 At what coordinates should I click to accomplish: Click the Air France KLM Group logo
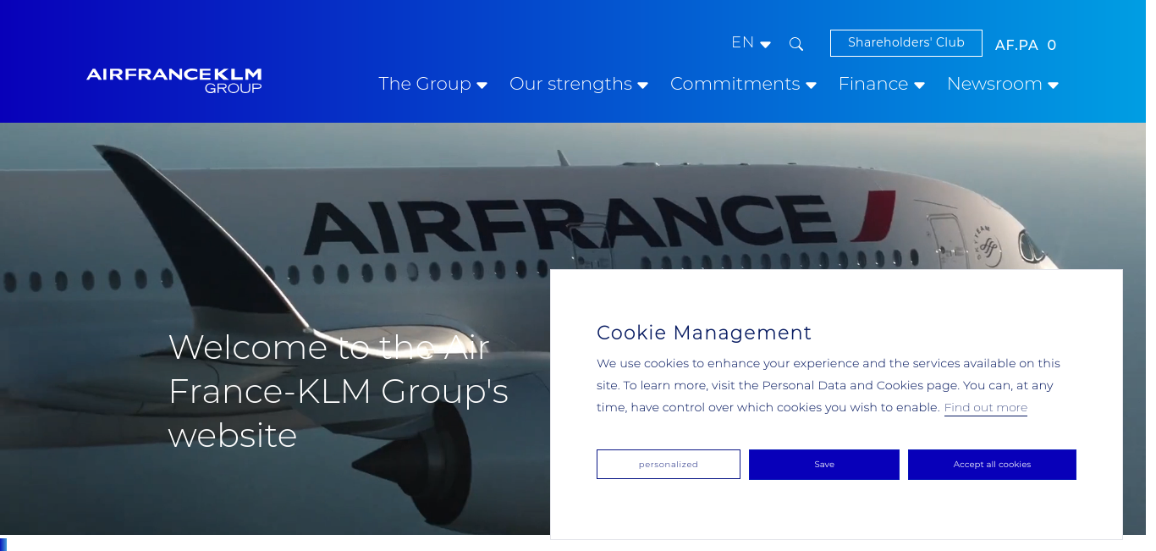pos(173,80)
